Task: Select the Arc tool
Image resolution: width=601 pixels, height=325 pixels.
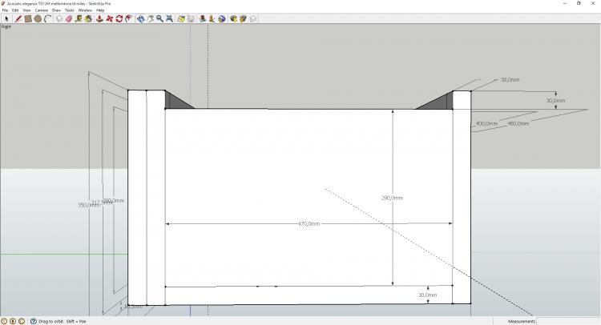Action: 47,18
